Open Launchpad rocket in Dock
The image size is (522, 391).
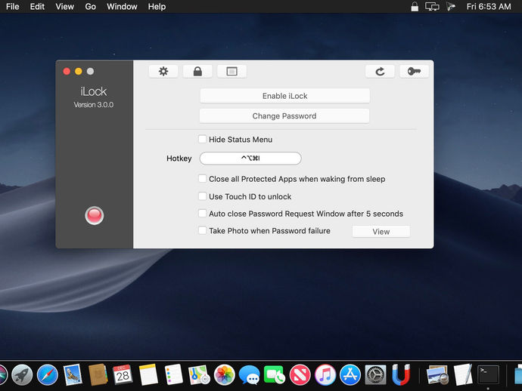[22, 375]
